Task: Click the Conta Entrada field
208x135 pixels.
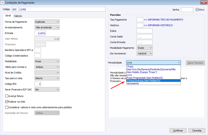Action: (145, 42)
